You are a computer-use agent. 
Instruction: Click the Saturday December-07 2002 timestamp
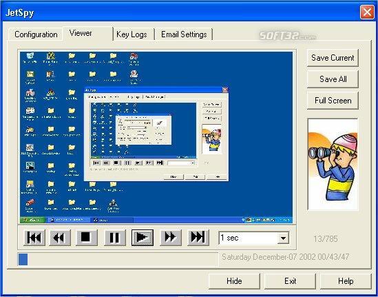pyautogui.click(x=285, y=257)
